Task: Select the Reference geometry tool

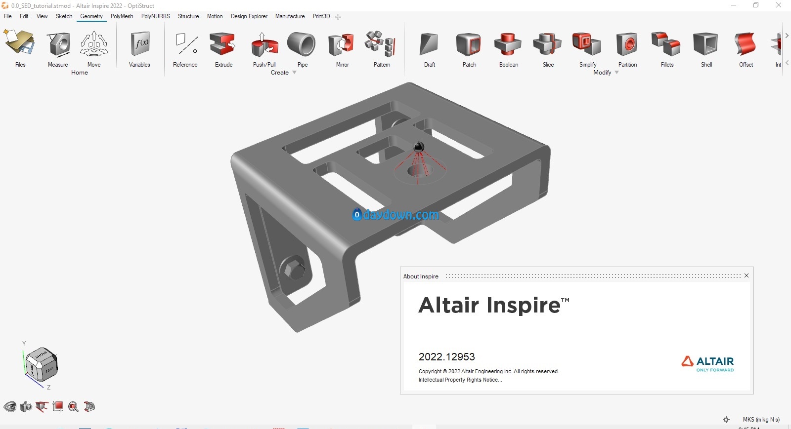Action: click(x=186, y=44)
